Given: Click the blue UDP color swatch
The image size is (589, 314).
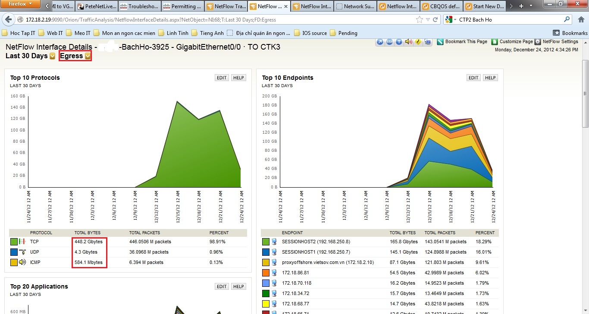Looking at the screenshot, I should tap(14, 252).
